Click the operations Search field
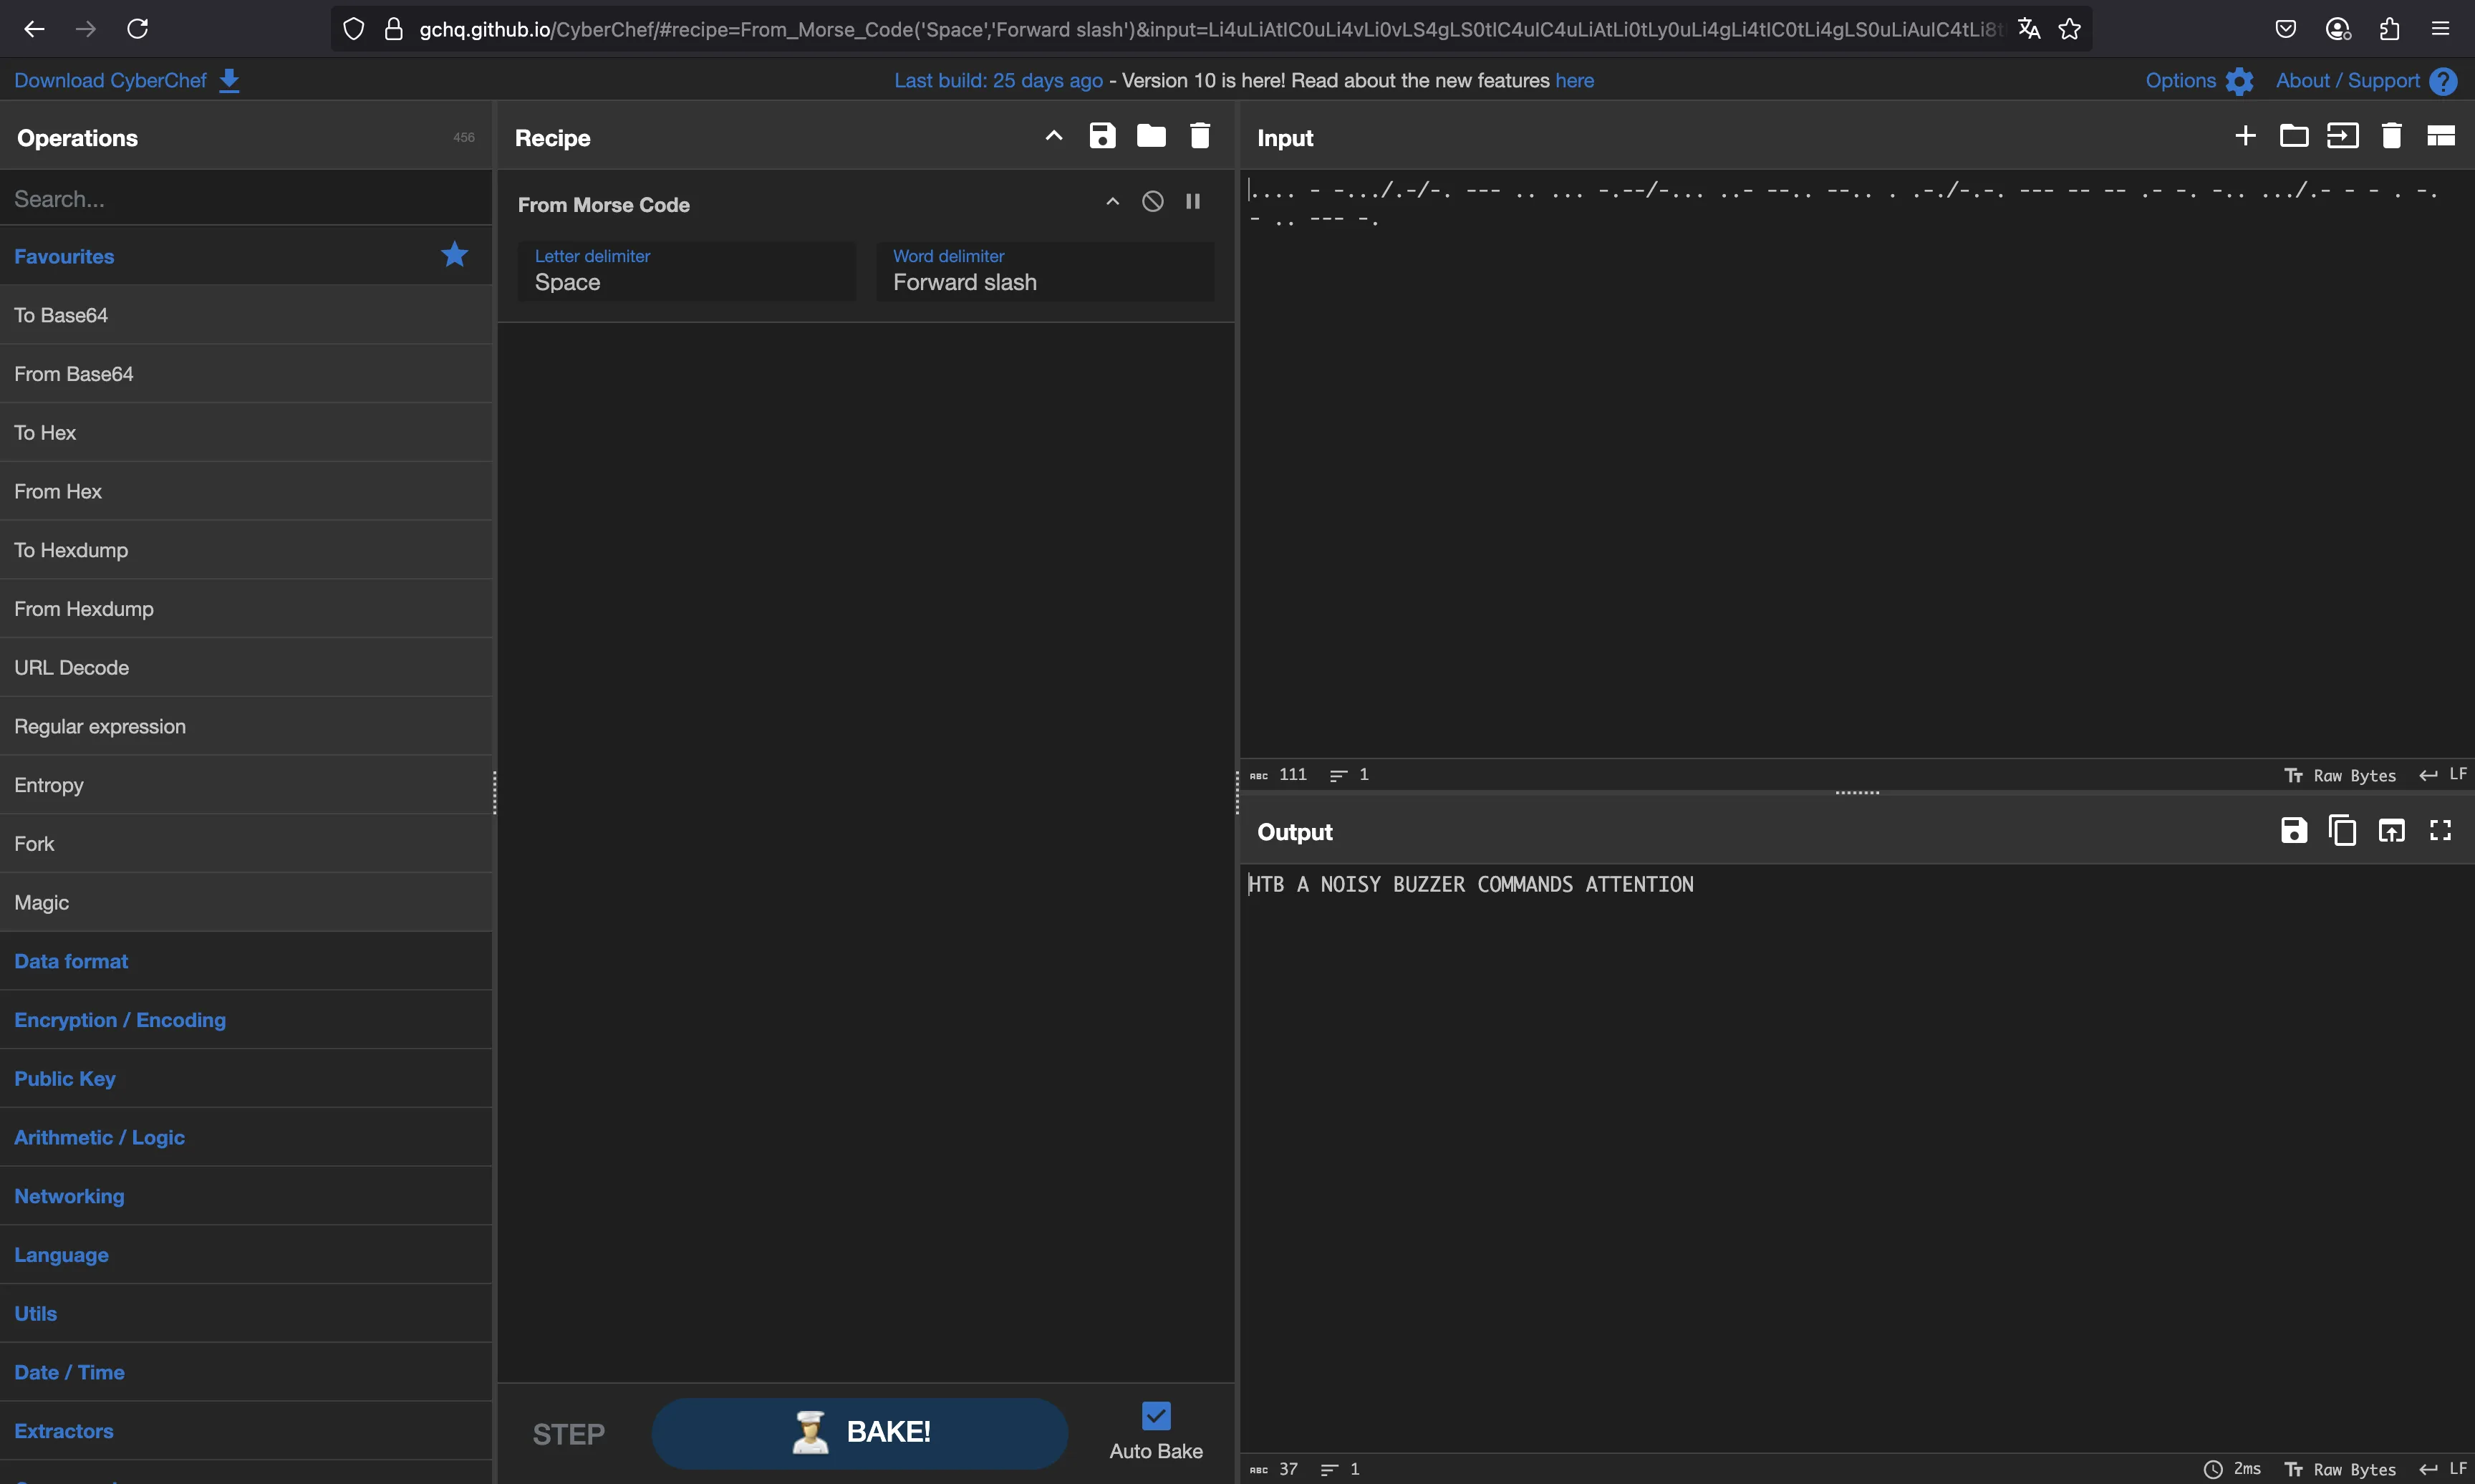 click(245, 199)
